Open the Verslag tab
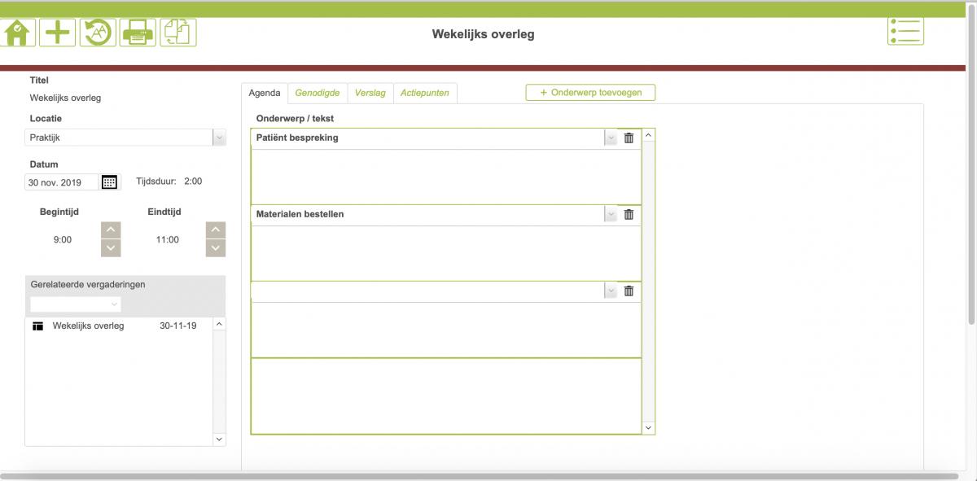This screenshot has width=977, height=481. [370, 93]
